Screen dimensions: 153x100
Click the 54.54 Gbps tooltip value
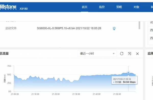[129, 82]
